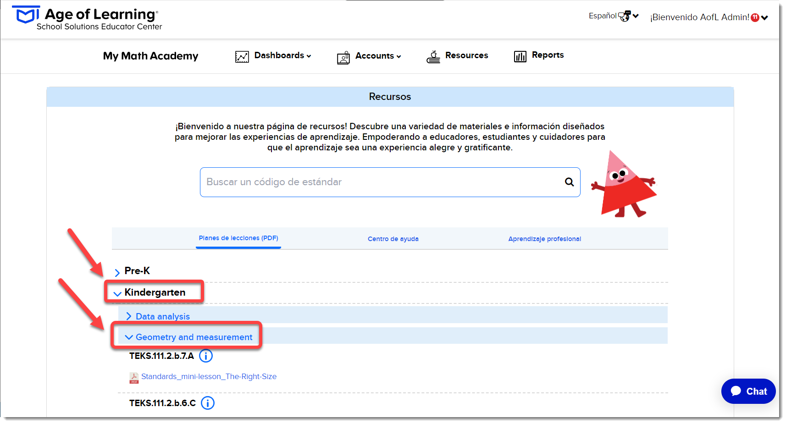Click the search magnifier icon
Screen dimensions: 786x424
click(x=570, y=182)
